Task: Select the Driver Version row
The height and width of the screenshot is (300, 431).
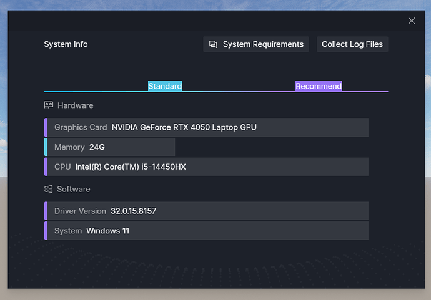Action: coord(206,211)
